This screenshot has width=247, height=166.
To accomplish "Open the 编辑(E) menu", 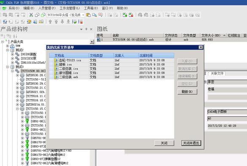I will tap(29, 8).
